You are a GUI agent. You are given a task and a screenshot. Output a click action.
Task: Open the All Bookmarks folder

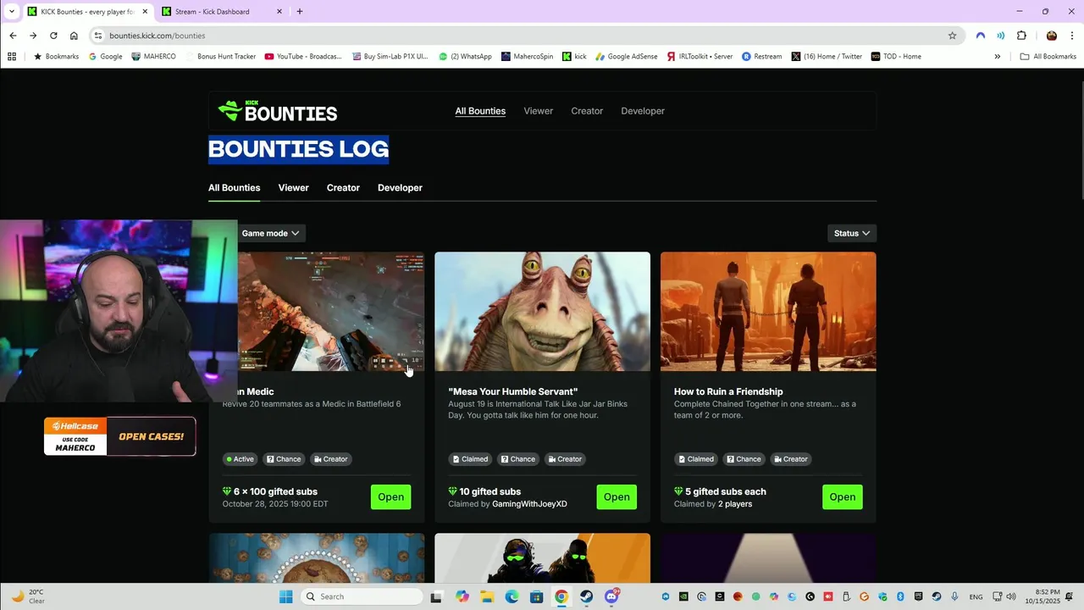1048,57
